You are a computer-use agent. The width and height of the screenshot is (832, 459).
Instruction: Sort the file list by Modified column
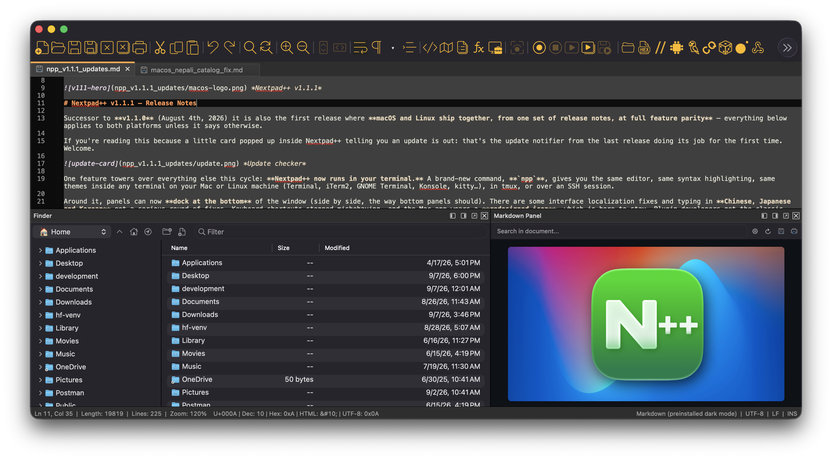click(337, 248)
